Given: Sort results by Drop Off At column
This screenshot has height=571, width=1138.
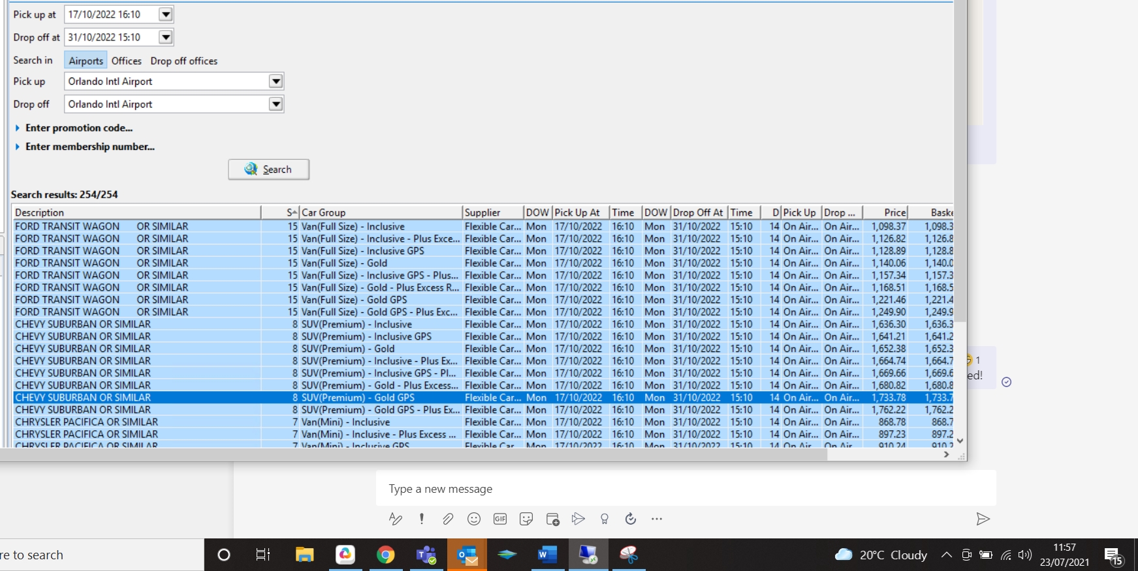Looking at the screenshot, I should coord(699,212).
